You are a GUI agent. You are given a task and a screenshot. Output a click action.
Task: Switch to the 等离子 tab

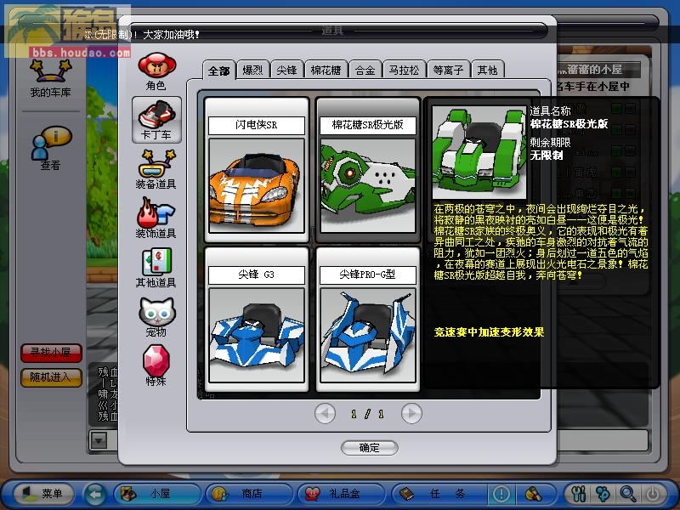click(x=448, y=70)
